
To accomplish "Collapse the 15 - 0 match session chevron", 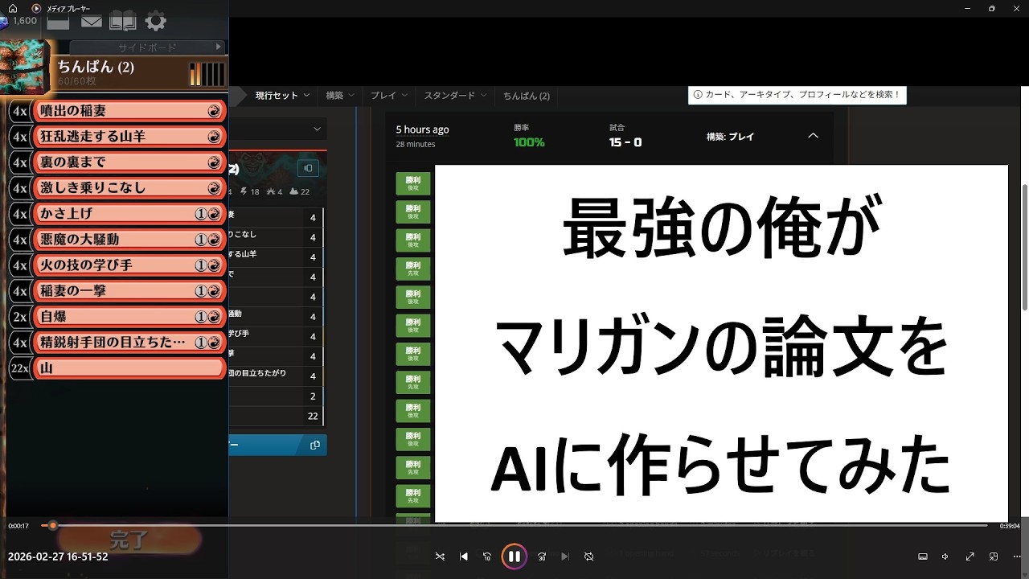I will (813, 136).
